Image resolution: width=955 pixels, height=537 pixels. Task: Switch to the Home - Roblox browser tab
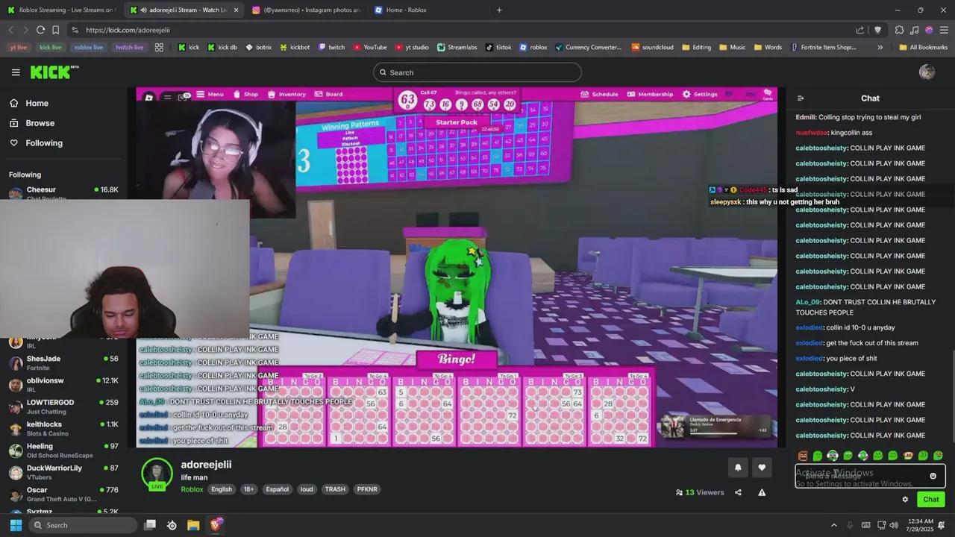click(425, 10)
